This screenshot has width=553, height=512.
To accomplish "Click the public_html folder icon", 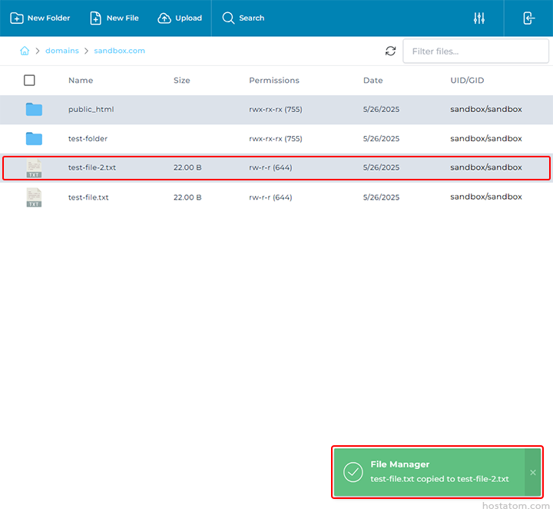I will (34, 109).
